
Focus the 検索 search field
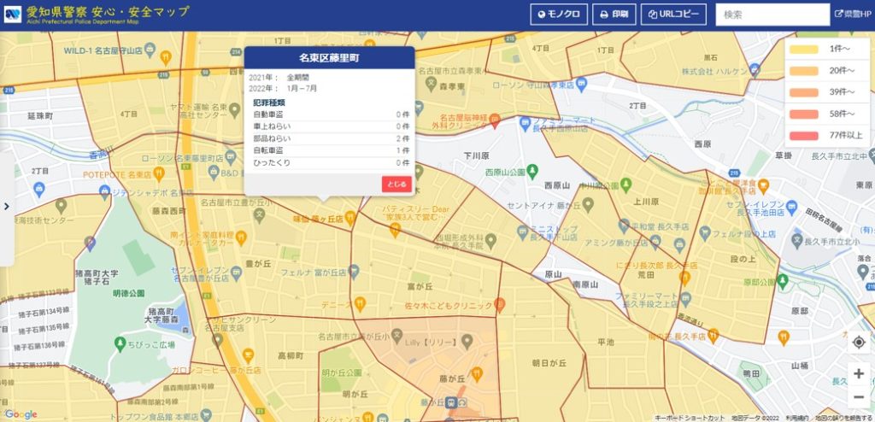(x=772, y=15)
